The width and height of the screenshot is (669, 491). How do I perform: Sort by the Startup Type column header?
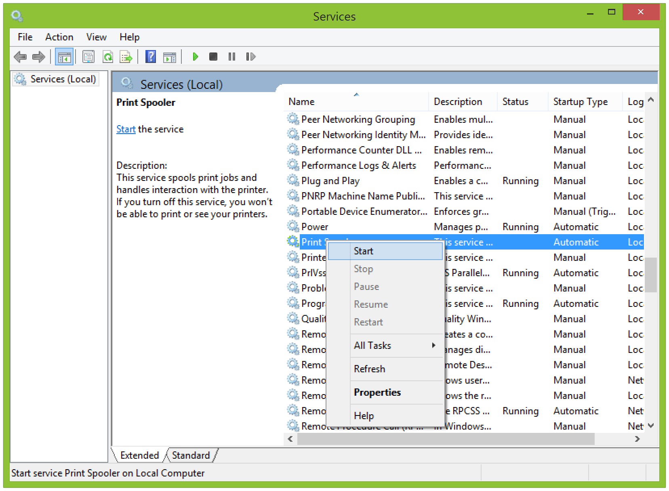click(x=580, y=102)
